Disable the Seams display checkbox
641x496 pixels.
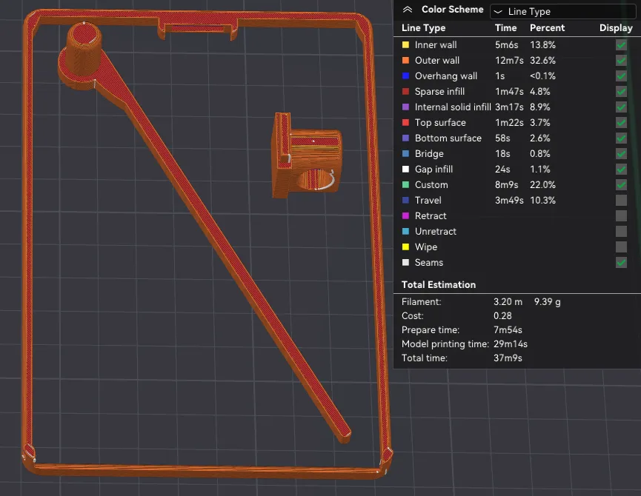pos(621,263)
